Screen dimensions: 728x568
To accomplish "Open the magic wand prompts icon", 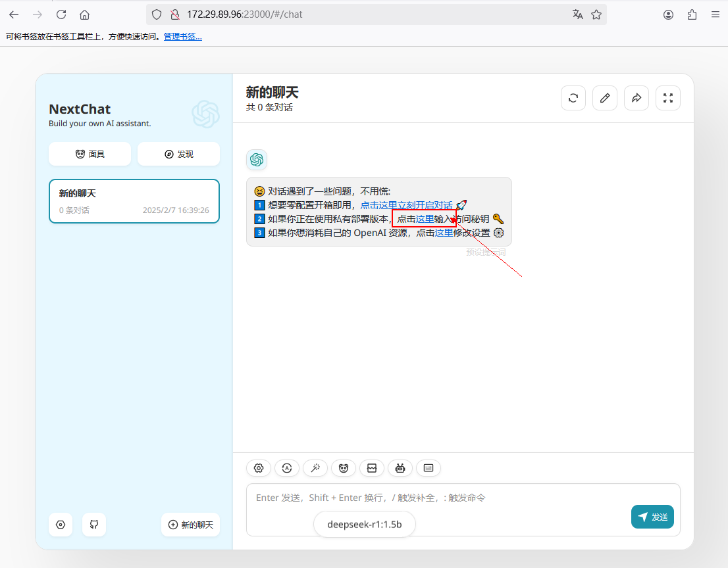I will pyautogui.click(x=315, y=468).
